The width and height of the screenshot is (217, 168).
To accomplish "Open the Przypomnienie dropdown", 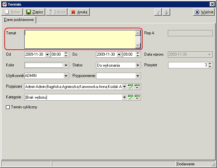I will 138,76.
